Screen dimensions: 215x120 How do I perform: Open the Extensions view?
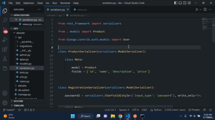(5, 49)
